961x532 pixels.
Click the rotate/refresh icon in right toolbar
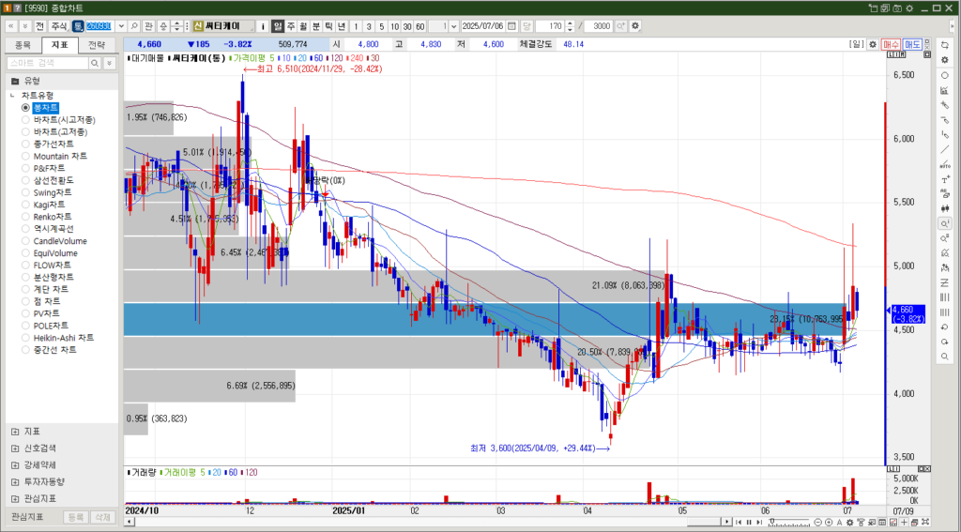(944, 45)
